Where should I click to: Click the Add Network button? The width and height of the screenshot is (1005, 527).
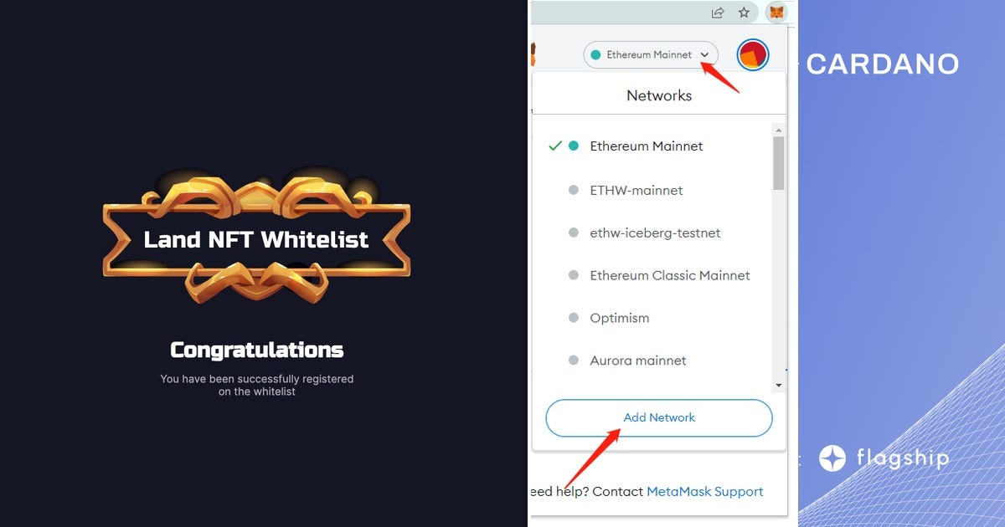point(659,417)
